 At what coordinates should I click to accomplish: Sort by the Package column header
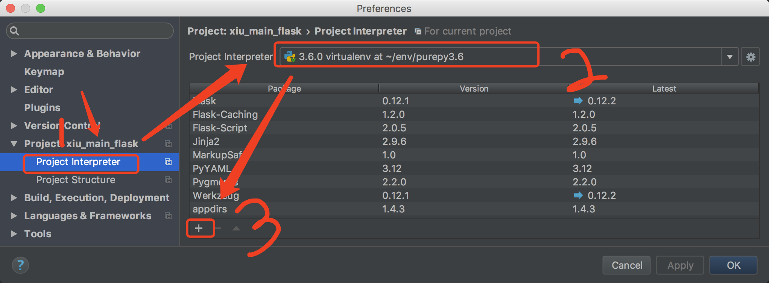pos(284,89)
